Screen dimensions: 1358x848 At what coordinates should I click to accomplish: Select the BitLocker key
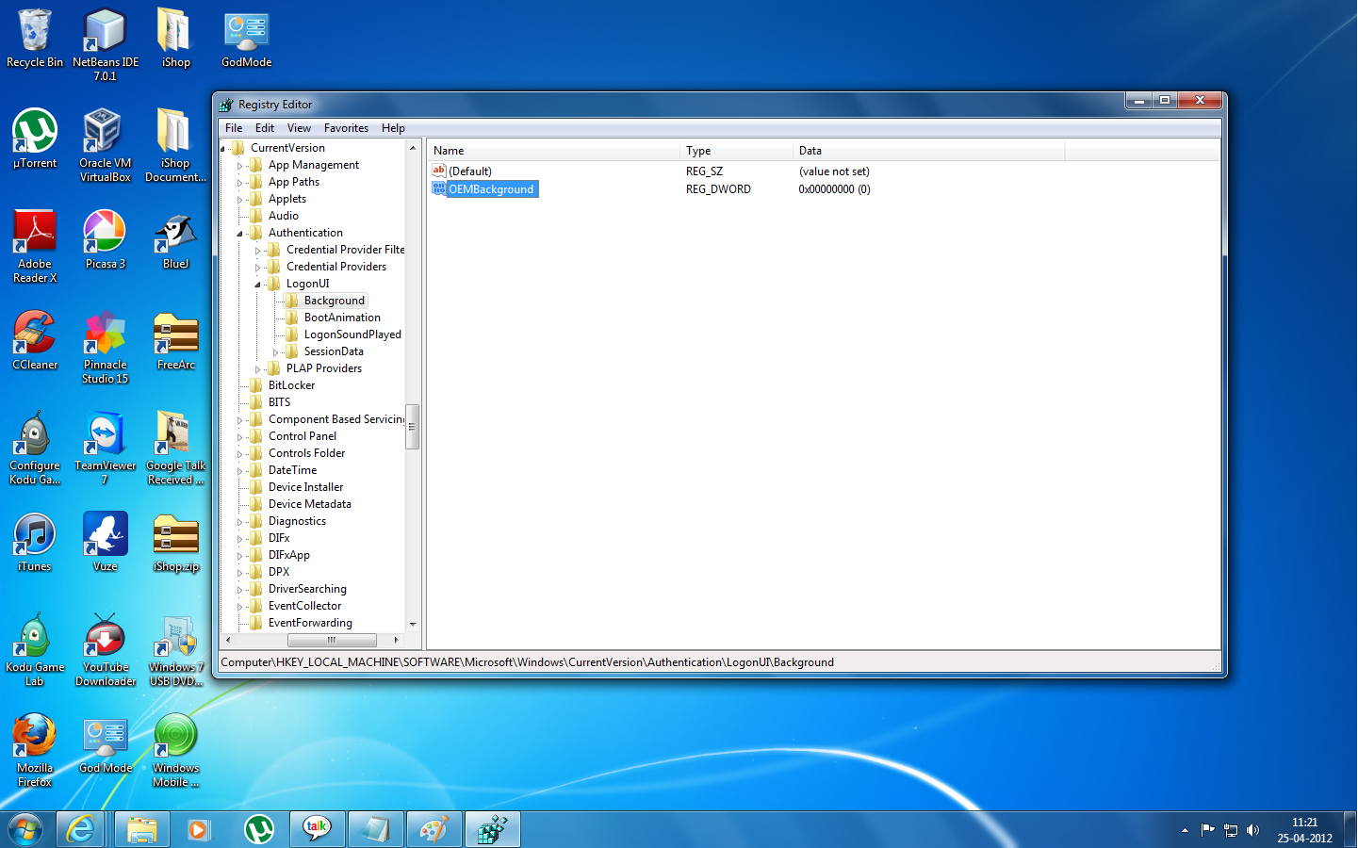pos(291,385)
